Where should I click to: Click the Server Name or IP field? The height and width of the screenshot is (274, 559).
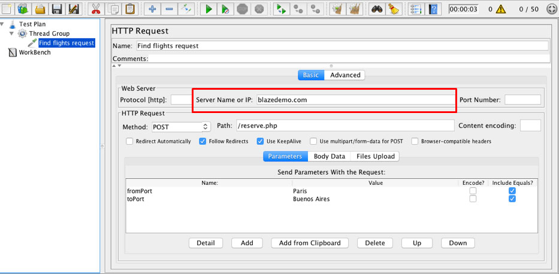coord(355,100)
